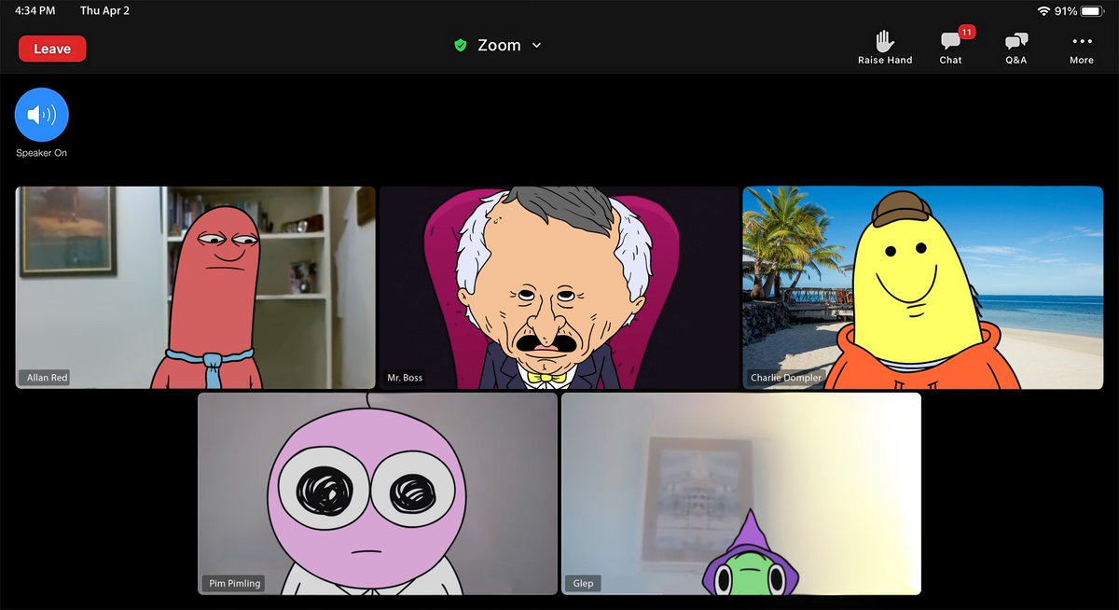The width and height of the screenshot is (1119, 610).
Task: Click the Wi-Fi status icon
Action: (x=1043, y=11)
